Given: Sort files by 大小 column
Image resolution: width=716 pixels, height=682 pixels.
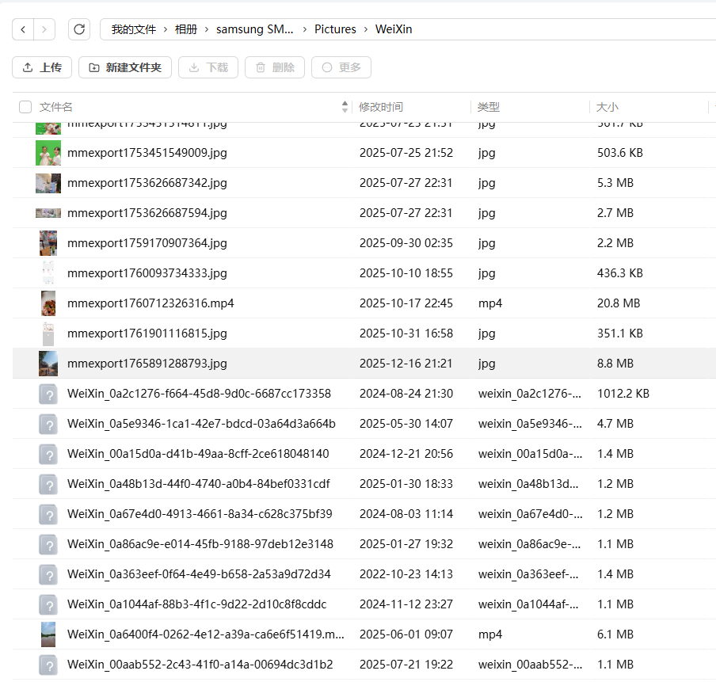Looking at the screenshot, I should (x=607, y=107).
